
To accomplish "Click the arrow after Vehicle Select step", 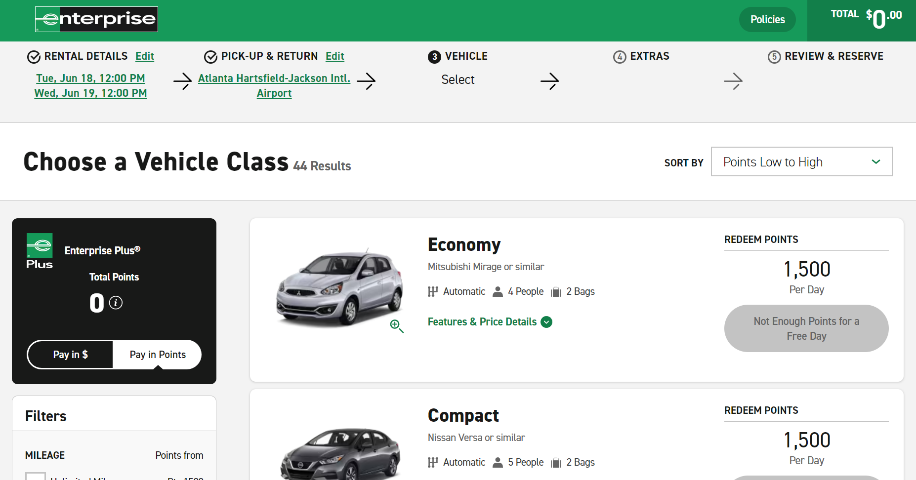I will (549, 81).
